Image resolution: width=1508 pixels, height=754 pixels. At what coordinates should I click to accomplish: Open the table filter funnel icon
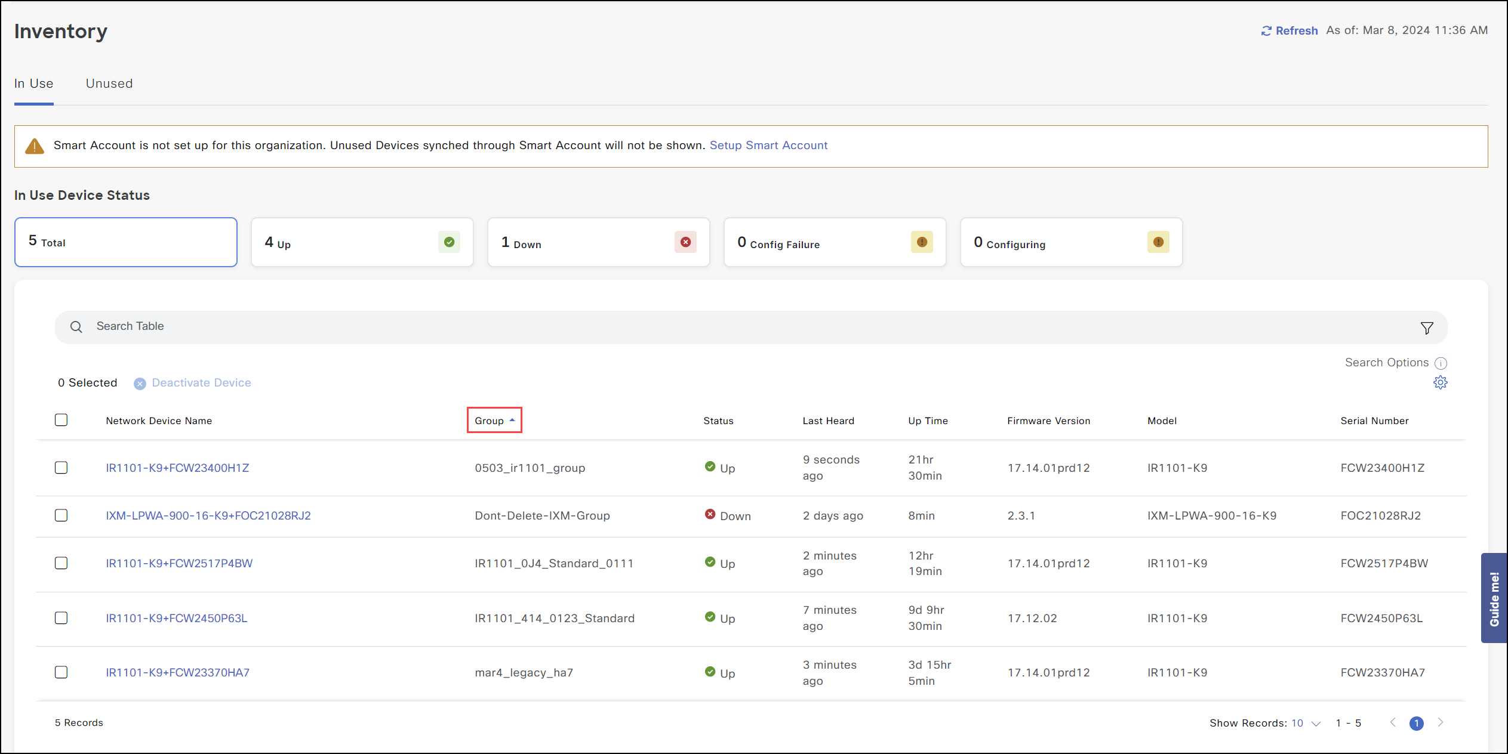(1427, 328)
